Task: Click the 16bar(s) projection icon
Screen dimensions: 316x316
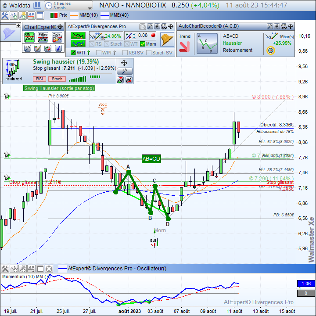Action: [x=272, y=36]
